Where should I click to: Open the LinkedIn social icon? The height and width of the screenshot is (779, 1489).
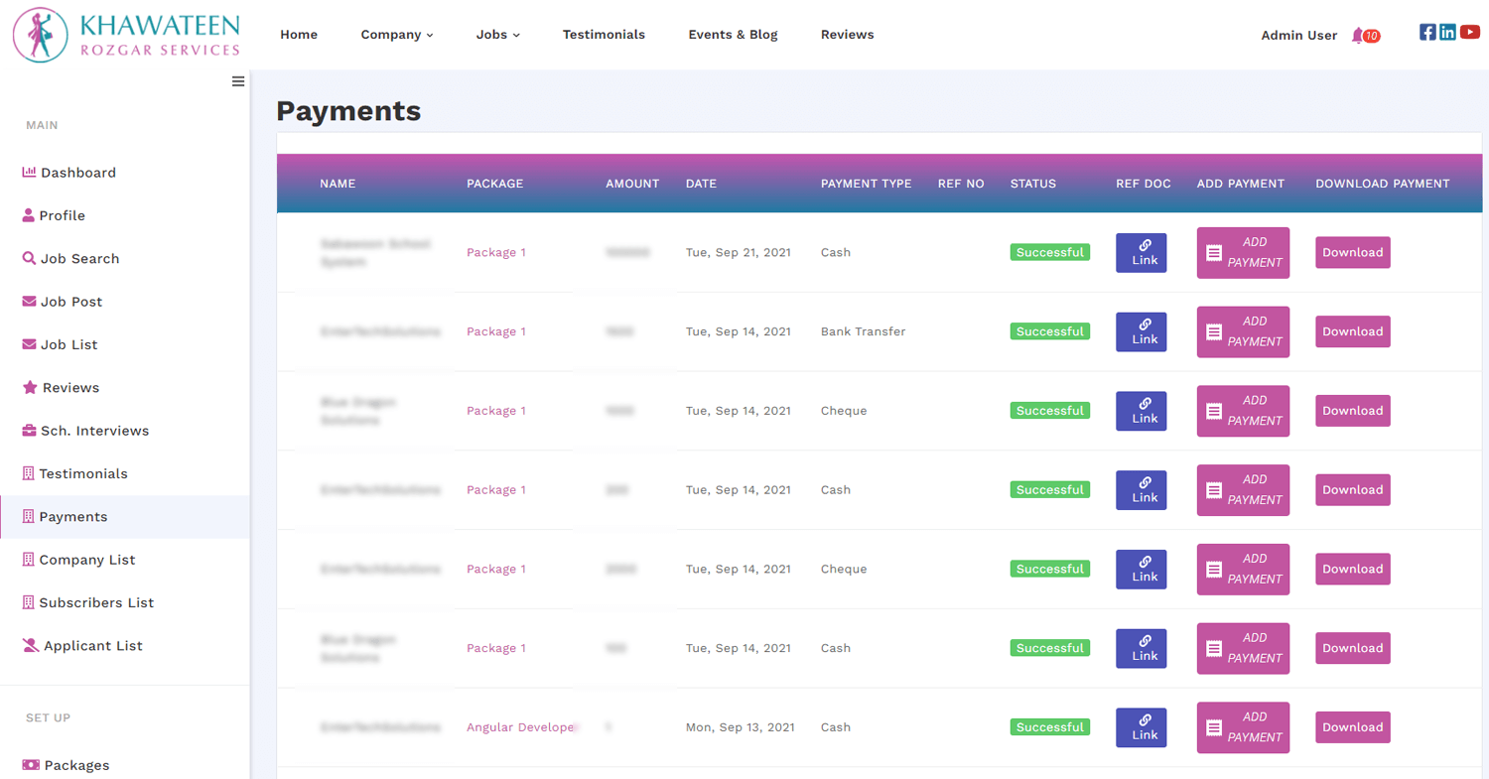(x=1447, y=32)
